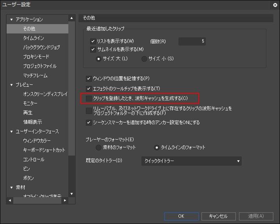
Task: Click tree horizontal scrollbar left arrow
Action: (10, 201)
